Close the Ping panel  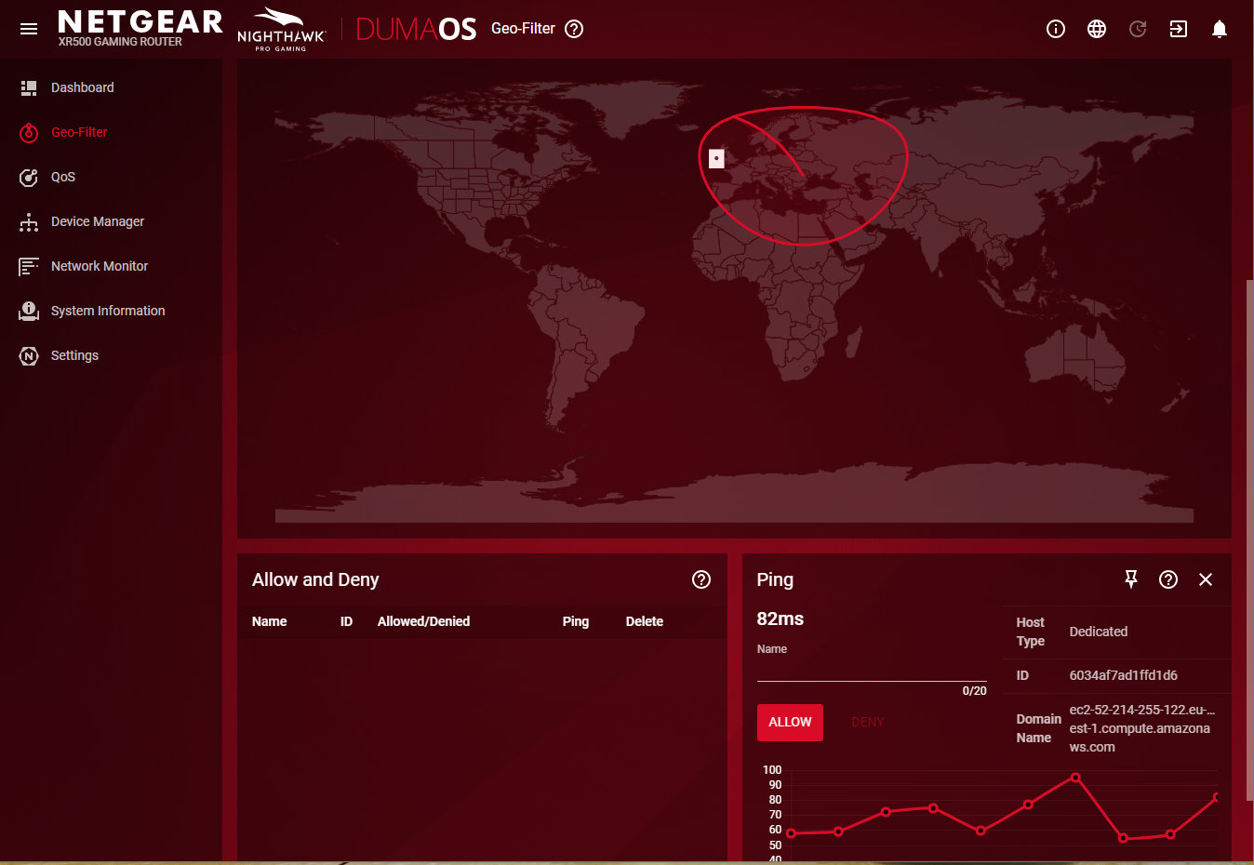[x=1206, y=579]
